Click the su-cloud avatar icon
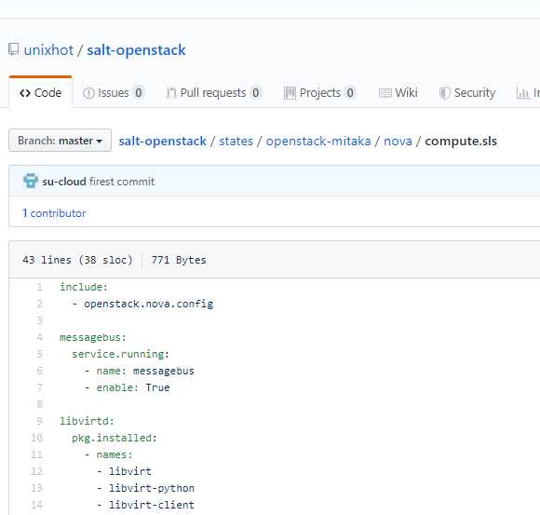The image size is (540, 515). pyautogui.click(x=31, y=181)
